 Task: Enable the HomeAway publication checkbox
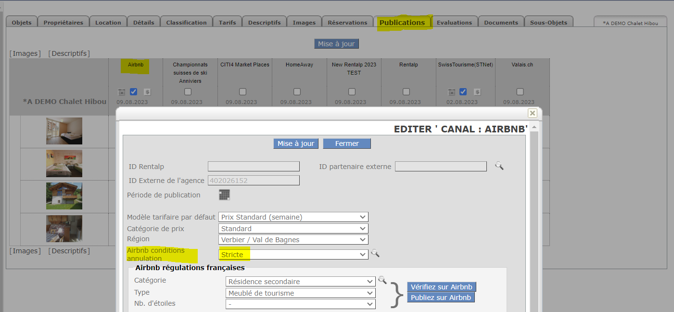(x=297, y=91)
